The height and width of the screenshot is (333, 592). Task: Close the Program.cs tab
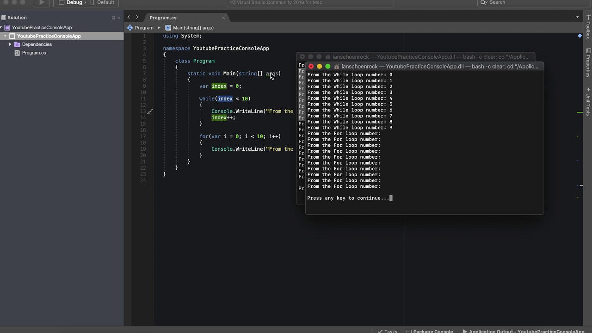tap(223, 18)
